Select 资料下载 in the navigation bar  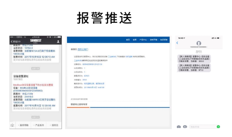[x=153, y=40]
